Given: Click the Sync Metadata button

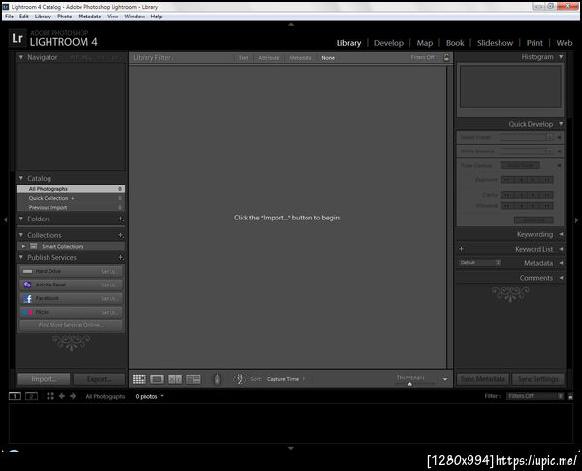Looking at the screenshot, I should (x=482, y=379).
